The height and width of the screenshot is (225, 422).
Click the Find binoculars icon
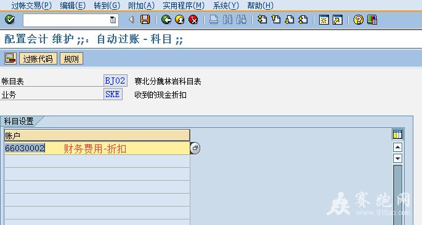pyautogui.click(x=227, y=20)
